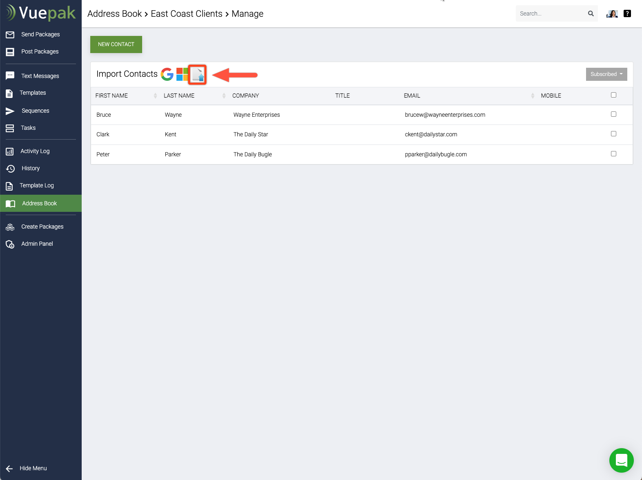Click the Vuepak logo
642x480 pixels.
tap(41, 13)
